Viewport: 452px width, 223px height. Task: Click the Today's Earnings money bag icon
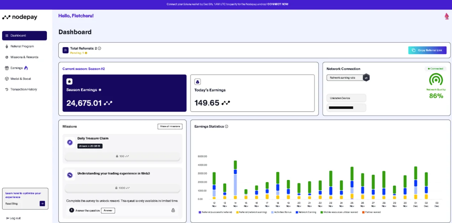click(197, 82)
